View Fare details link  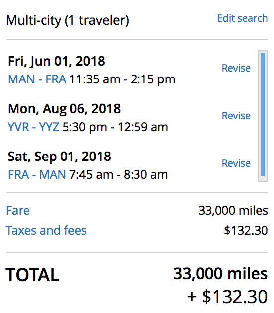point(18,210)
